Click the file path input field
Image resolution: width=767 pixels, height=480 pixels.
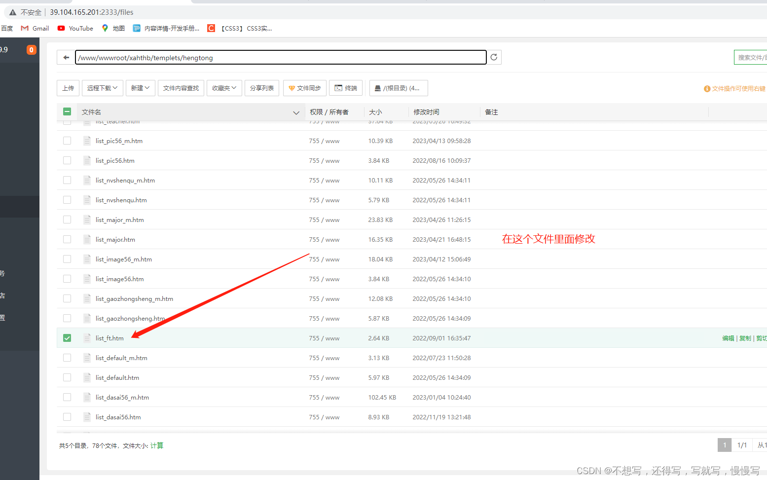pyautogui.click(x=281, y=57)
